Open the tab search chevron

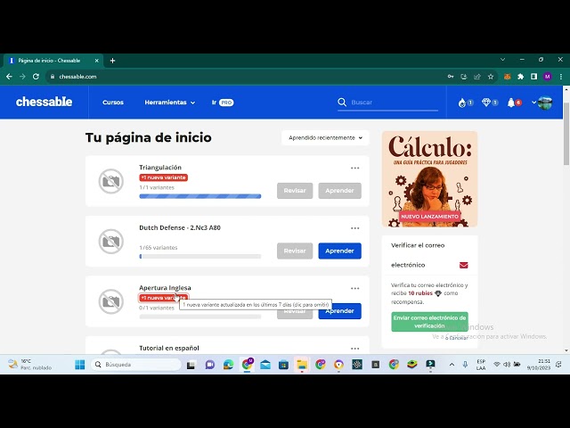coord(502,60)
